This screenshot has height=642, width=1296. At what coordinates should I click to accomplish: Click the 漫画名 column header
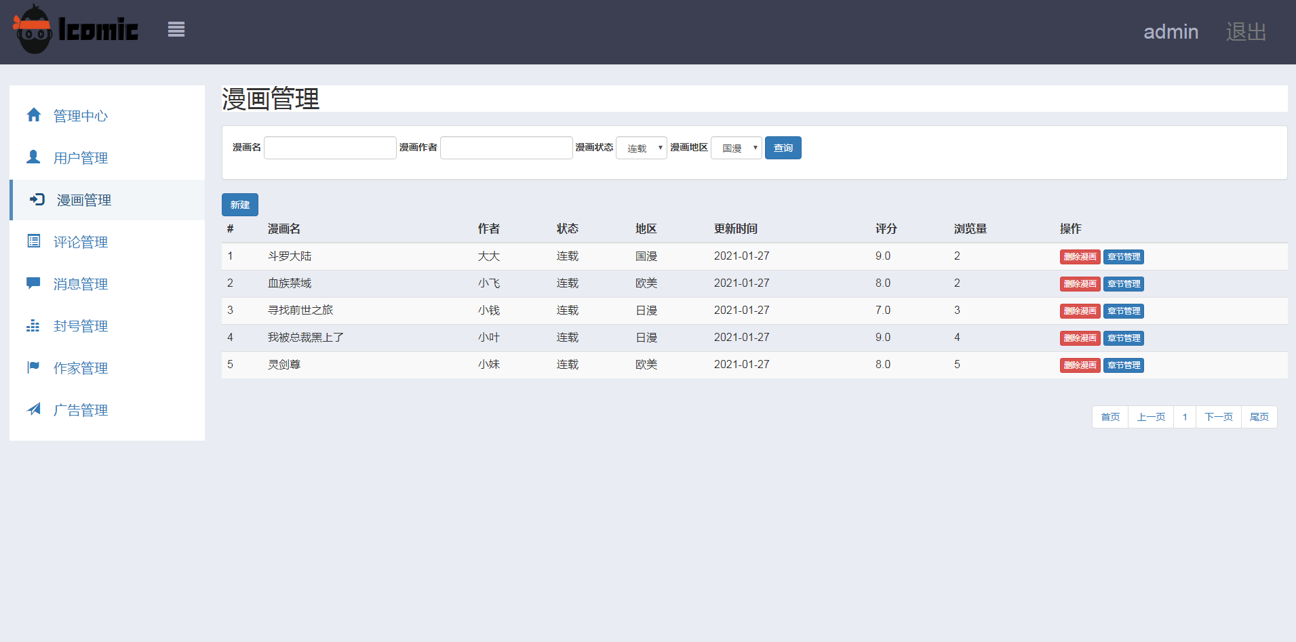(x=284, y=229)
